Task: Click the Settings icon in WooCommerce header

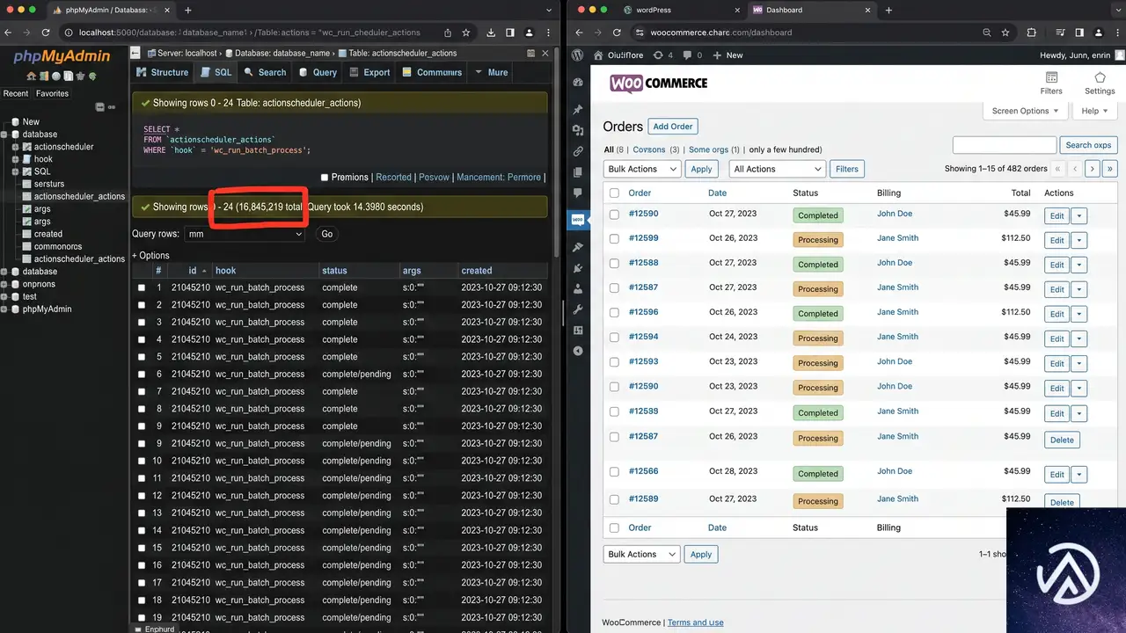Action: [x=1100, y=78]
